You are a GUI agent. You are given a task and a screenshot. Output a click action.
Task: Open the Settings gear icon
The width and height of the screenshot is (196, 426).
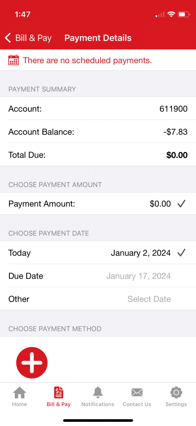point(176,392)
